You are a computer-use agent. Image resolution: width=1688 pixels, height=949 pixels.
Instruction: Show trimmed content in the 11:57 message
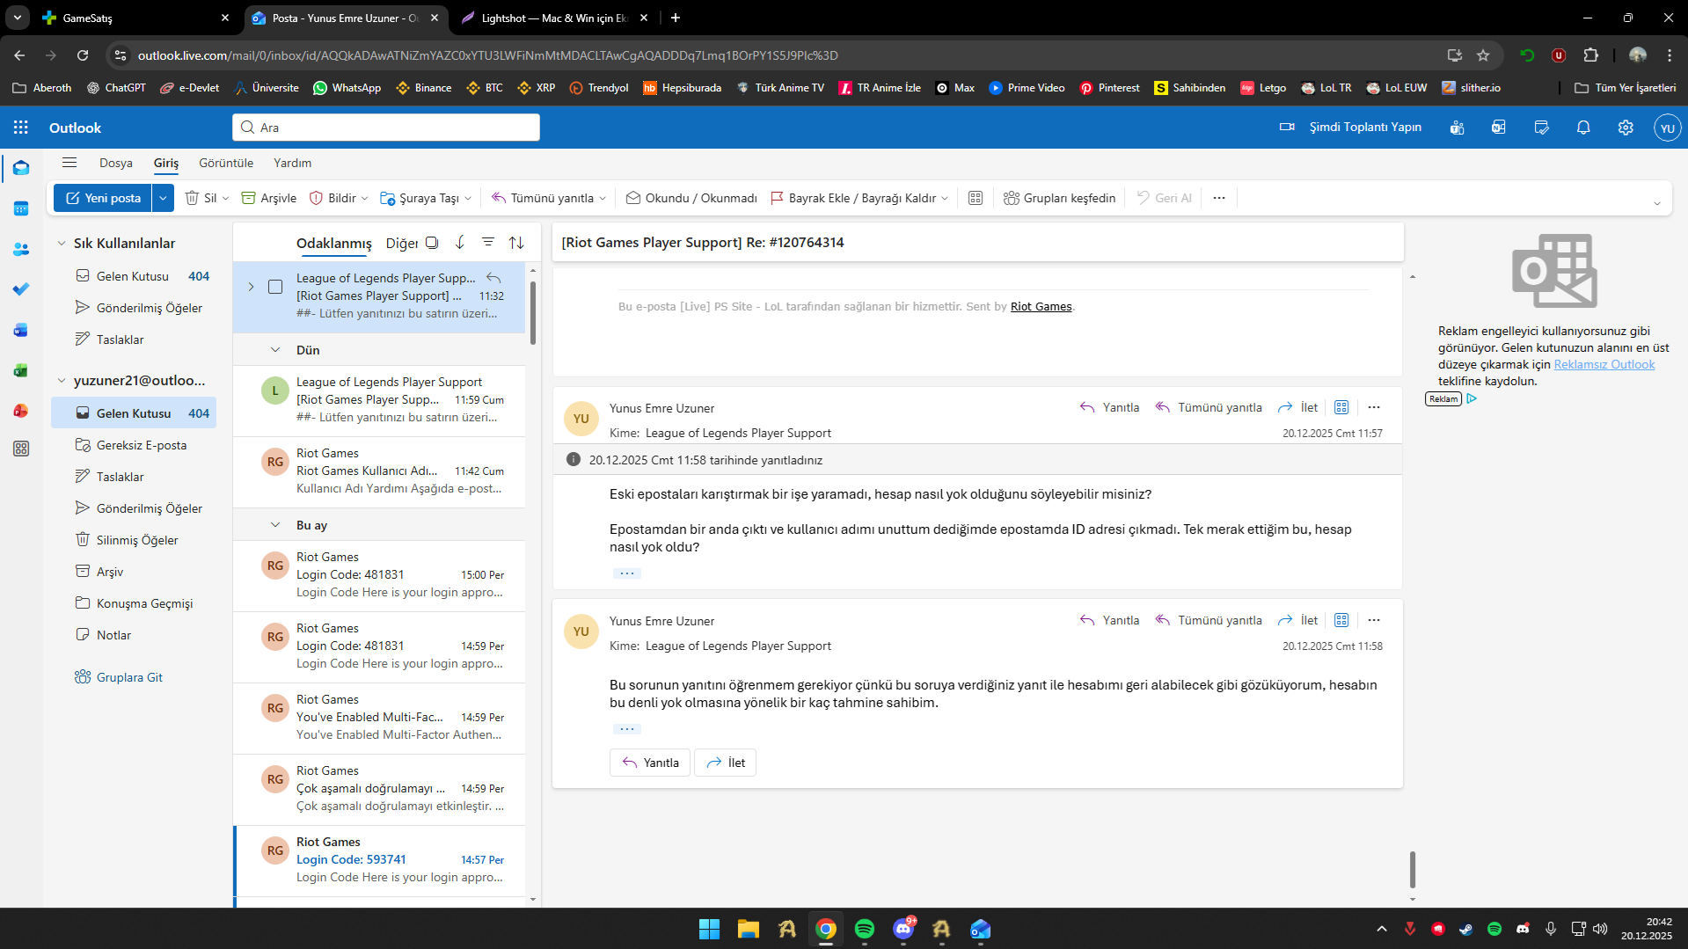pyautogui.click(x=626, y=573)
